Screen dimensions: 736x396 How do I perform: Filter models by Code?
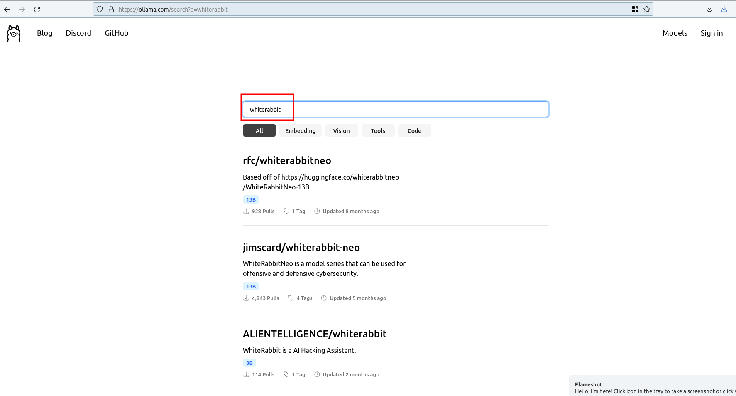[x=414, y=130]
